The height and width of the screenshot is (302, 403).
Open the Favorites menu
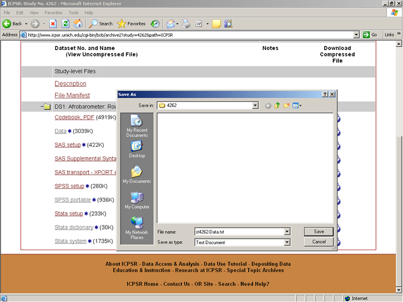54,13
